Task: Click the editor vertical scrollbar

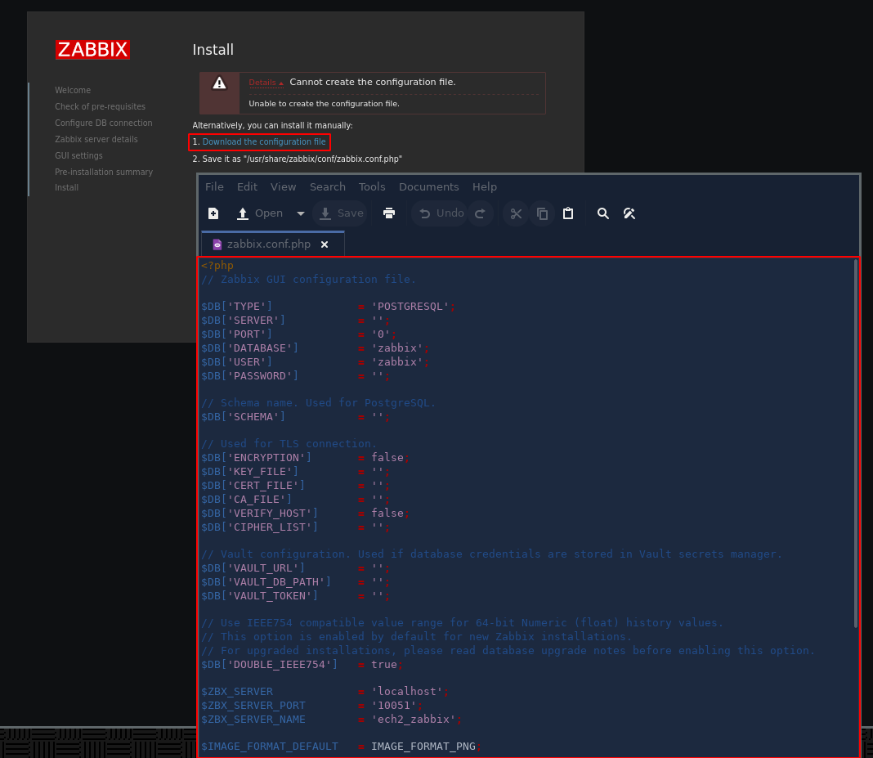Action: click(856, 444)
